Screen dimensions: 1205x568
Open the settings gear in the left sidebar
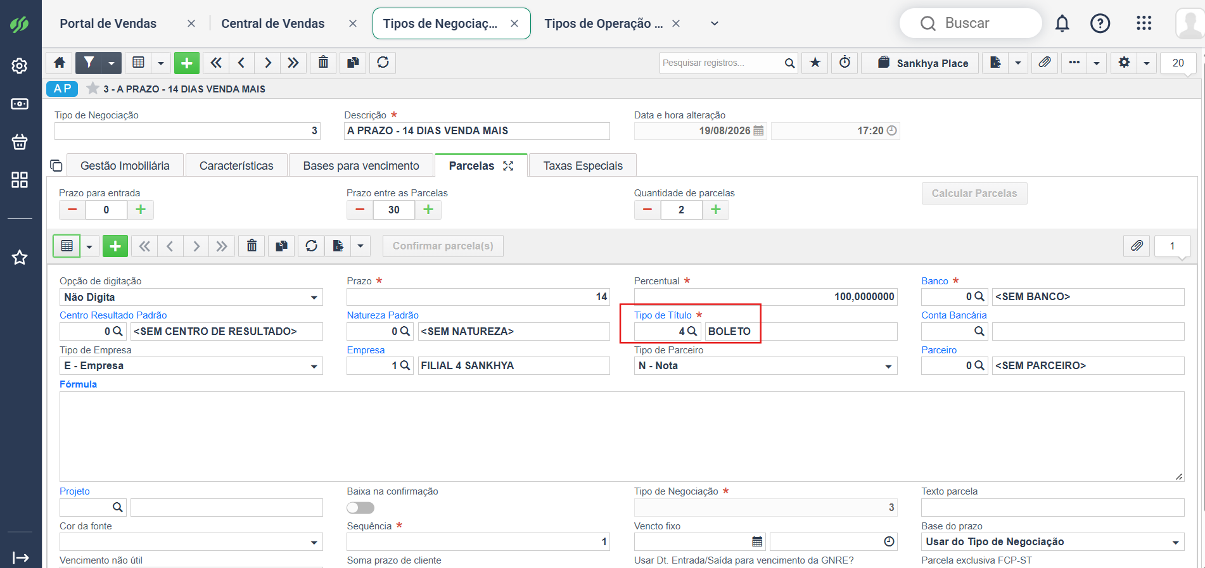coord(20,66)
